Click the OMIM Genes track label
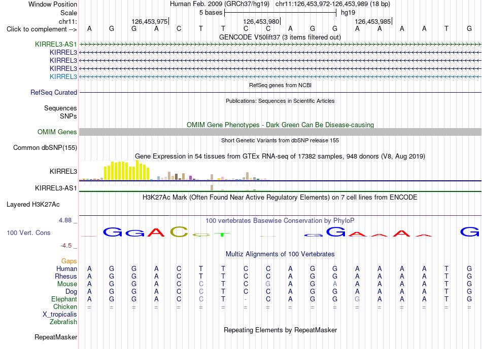The width and height of the screenshot is (482, 349). click(57, 132)
